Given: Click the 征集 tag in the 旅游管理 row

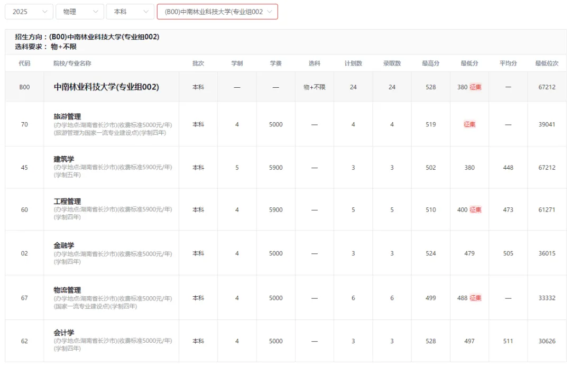Looking at the screenshot, I should pyautogui.click(x=469, y=124).
